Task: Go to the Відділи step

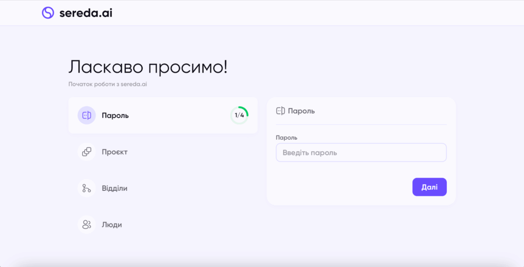Action: pyautogui.click(x=115, y=188)
